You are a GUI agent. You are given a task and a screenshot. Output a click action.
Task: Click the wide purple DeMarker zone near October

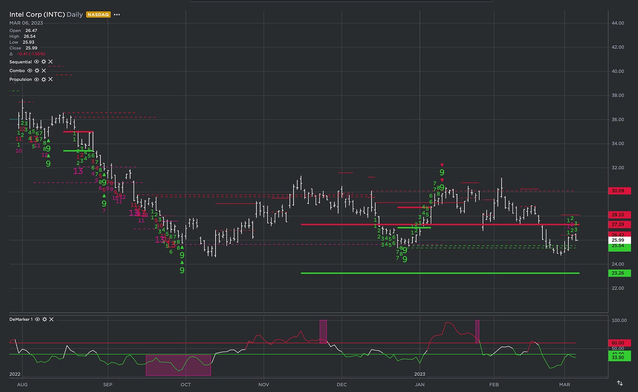pos(178,365)
